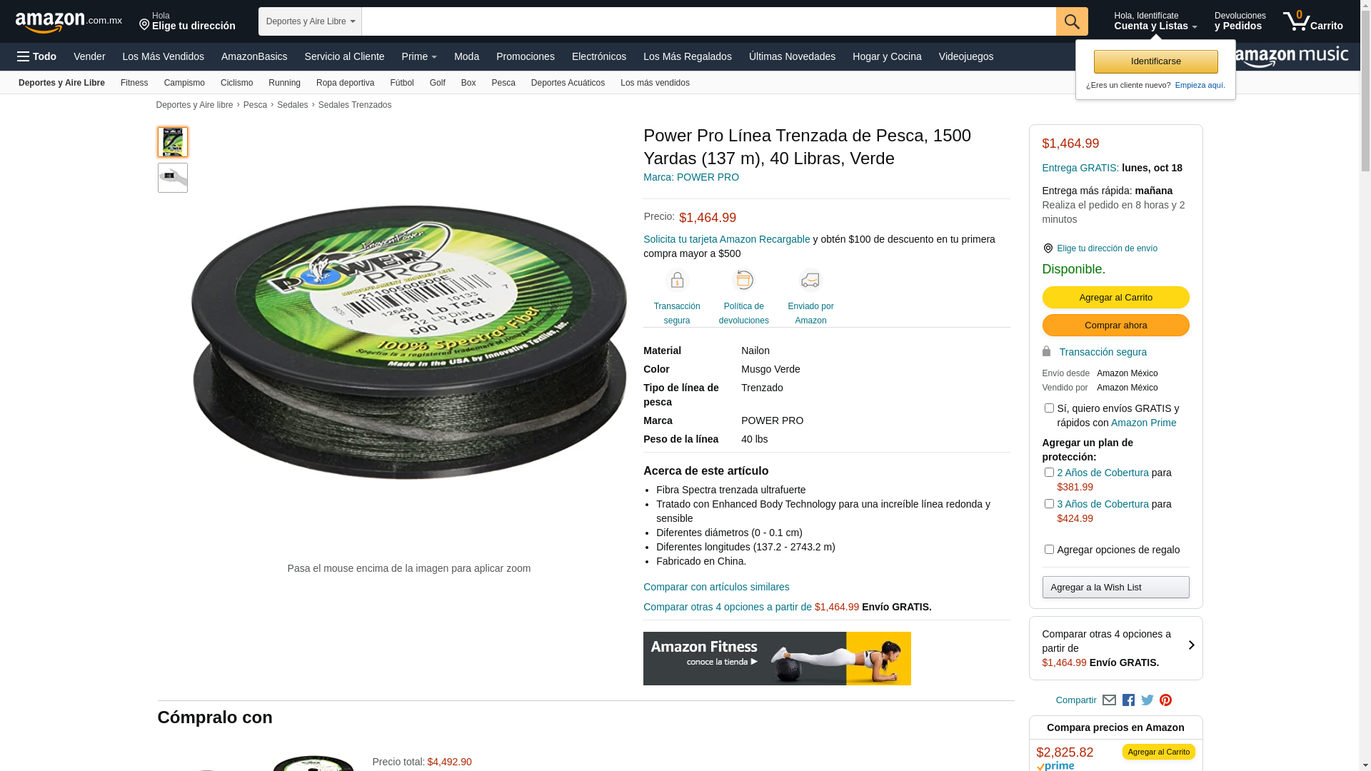Image resolution: width=1371 pixels, height=771 pixels.
Task: Share product on Facebook icon
Action: [1128, 700]
